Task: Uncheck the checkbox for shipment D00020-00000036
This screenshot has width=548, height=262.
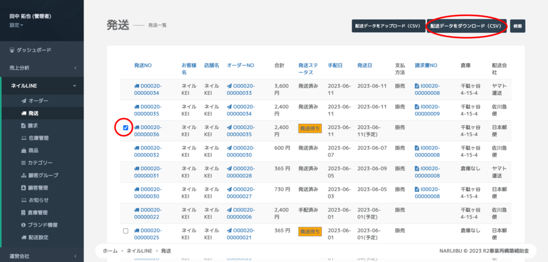Action: [x=125, y=128]
